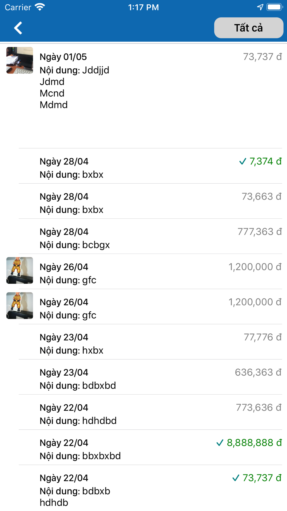Screen dimensions: 287x511
Task: Tap the Wi-Fi icon in the status bar
Action: point(40,7)
